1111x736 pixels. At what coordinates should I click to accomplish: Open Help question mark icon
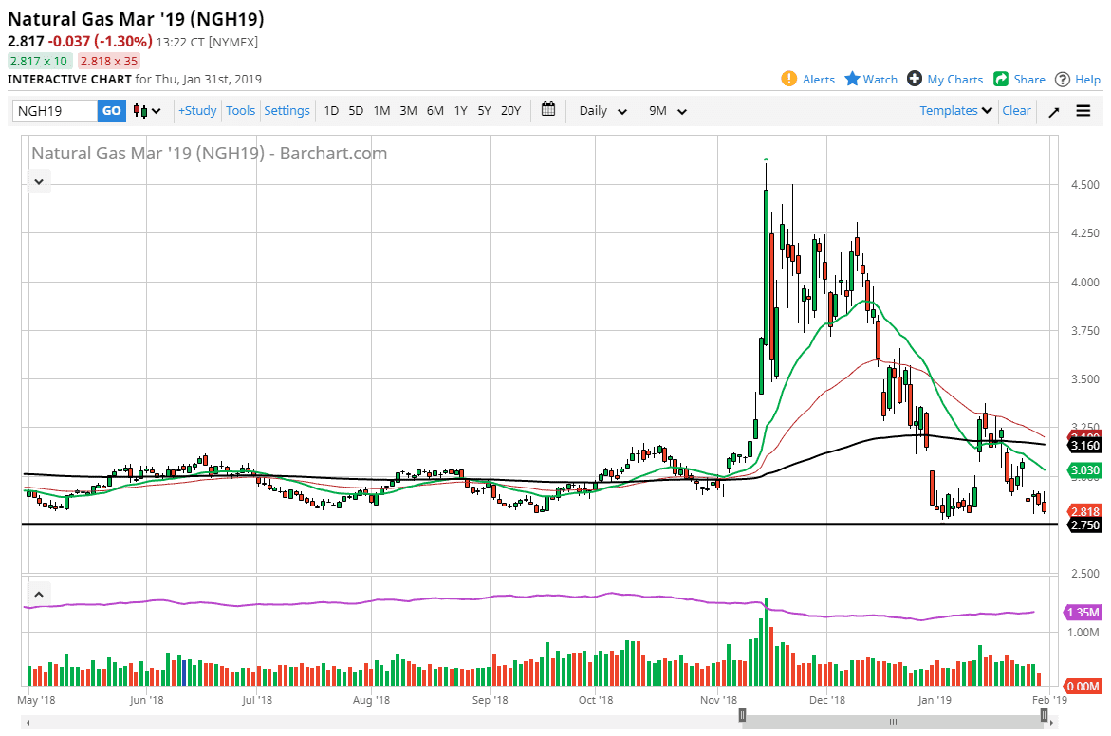[x=1063, y=79]
